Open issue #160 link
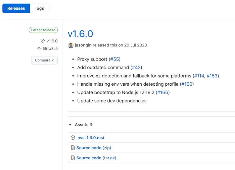The height and width of the screenshot is (170, 235). pyautogui.click(x=187, y=84)
